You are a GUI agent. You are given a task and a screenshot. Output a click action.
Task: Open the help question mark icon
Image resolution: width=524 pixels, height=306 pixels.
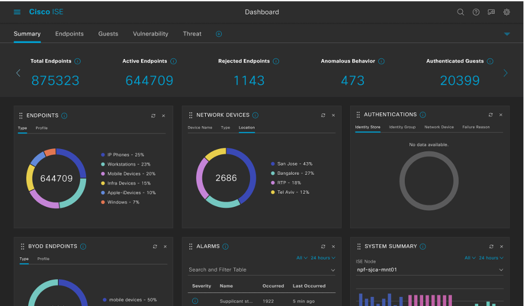pyautogui.click(x=476, y=12)
